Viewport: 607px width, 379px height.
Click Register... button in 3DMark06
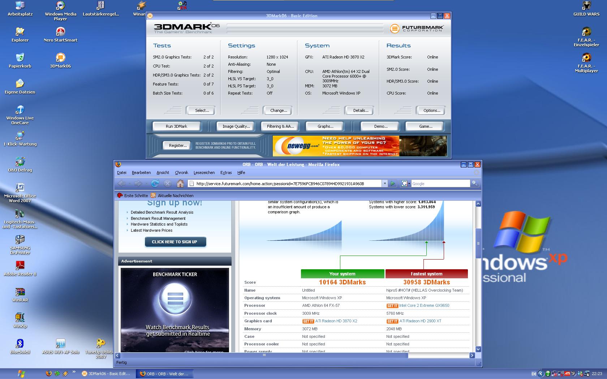[x=178, y=145]
